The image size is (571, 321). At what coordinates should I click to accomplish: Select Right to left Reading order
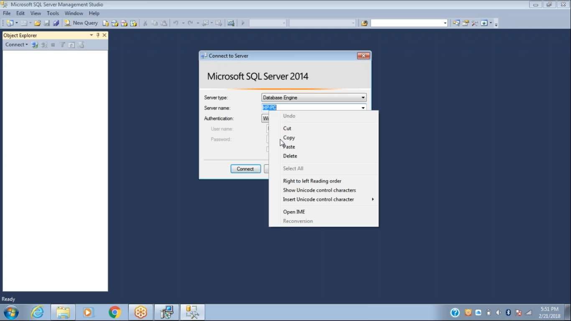pos(324,181)
